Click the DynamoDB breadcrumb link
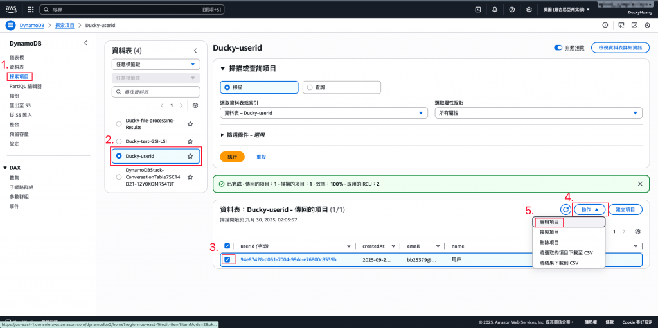658x328 pixels. (x=32, y=25)
